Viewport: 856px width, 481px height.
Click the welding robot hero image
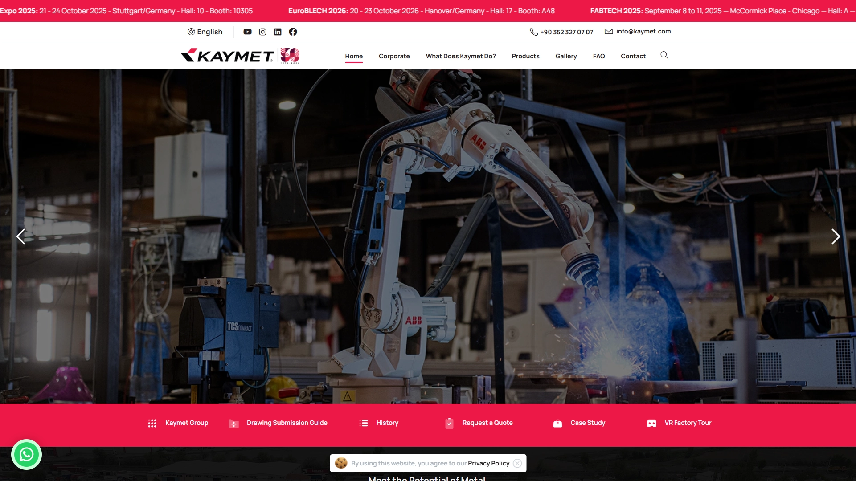point(428,236)
